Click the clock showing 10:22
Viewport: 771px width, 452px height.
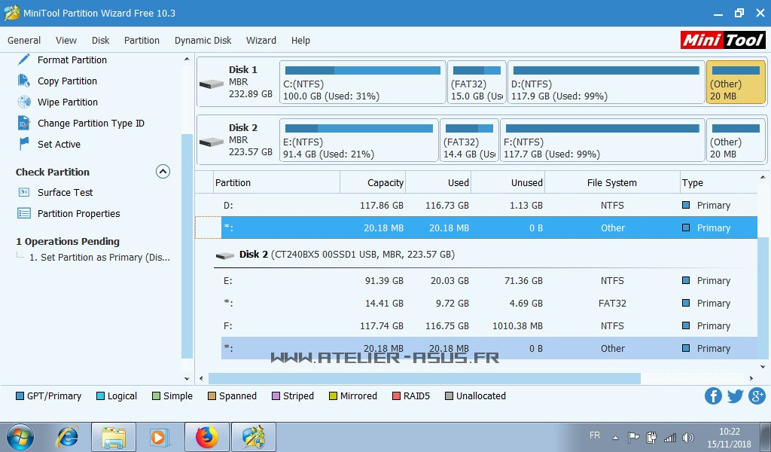coord(729,432)
